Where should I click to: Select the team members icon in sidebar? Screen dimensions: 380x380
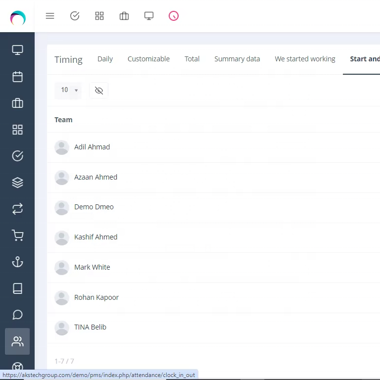[x=17, y=341]
